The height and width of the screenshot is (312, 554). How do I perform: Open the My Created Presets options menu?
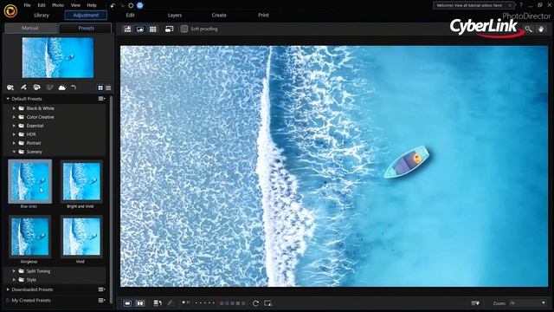102,301
